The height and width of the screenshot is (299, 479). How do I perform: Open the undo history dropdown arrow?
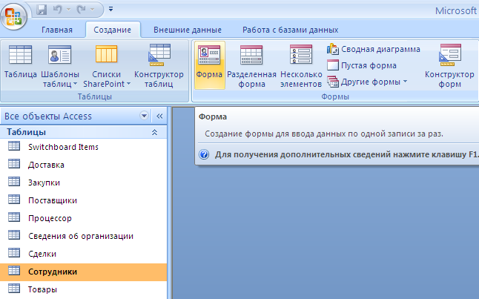tap(69, 10)
